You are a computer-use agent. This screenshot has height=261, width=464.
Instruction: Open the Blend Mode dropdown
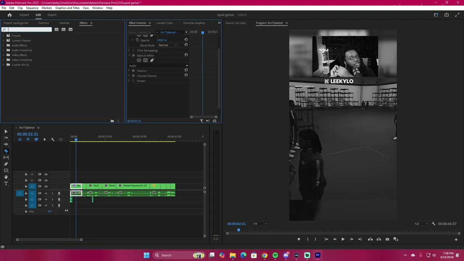click(167, 45)
